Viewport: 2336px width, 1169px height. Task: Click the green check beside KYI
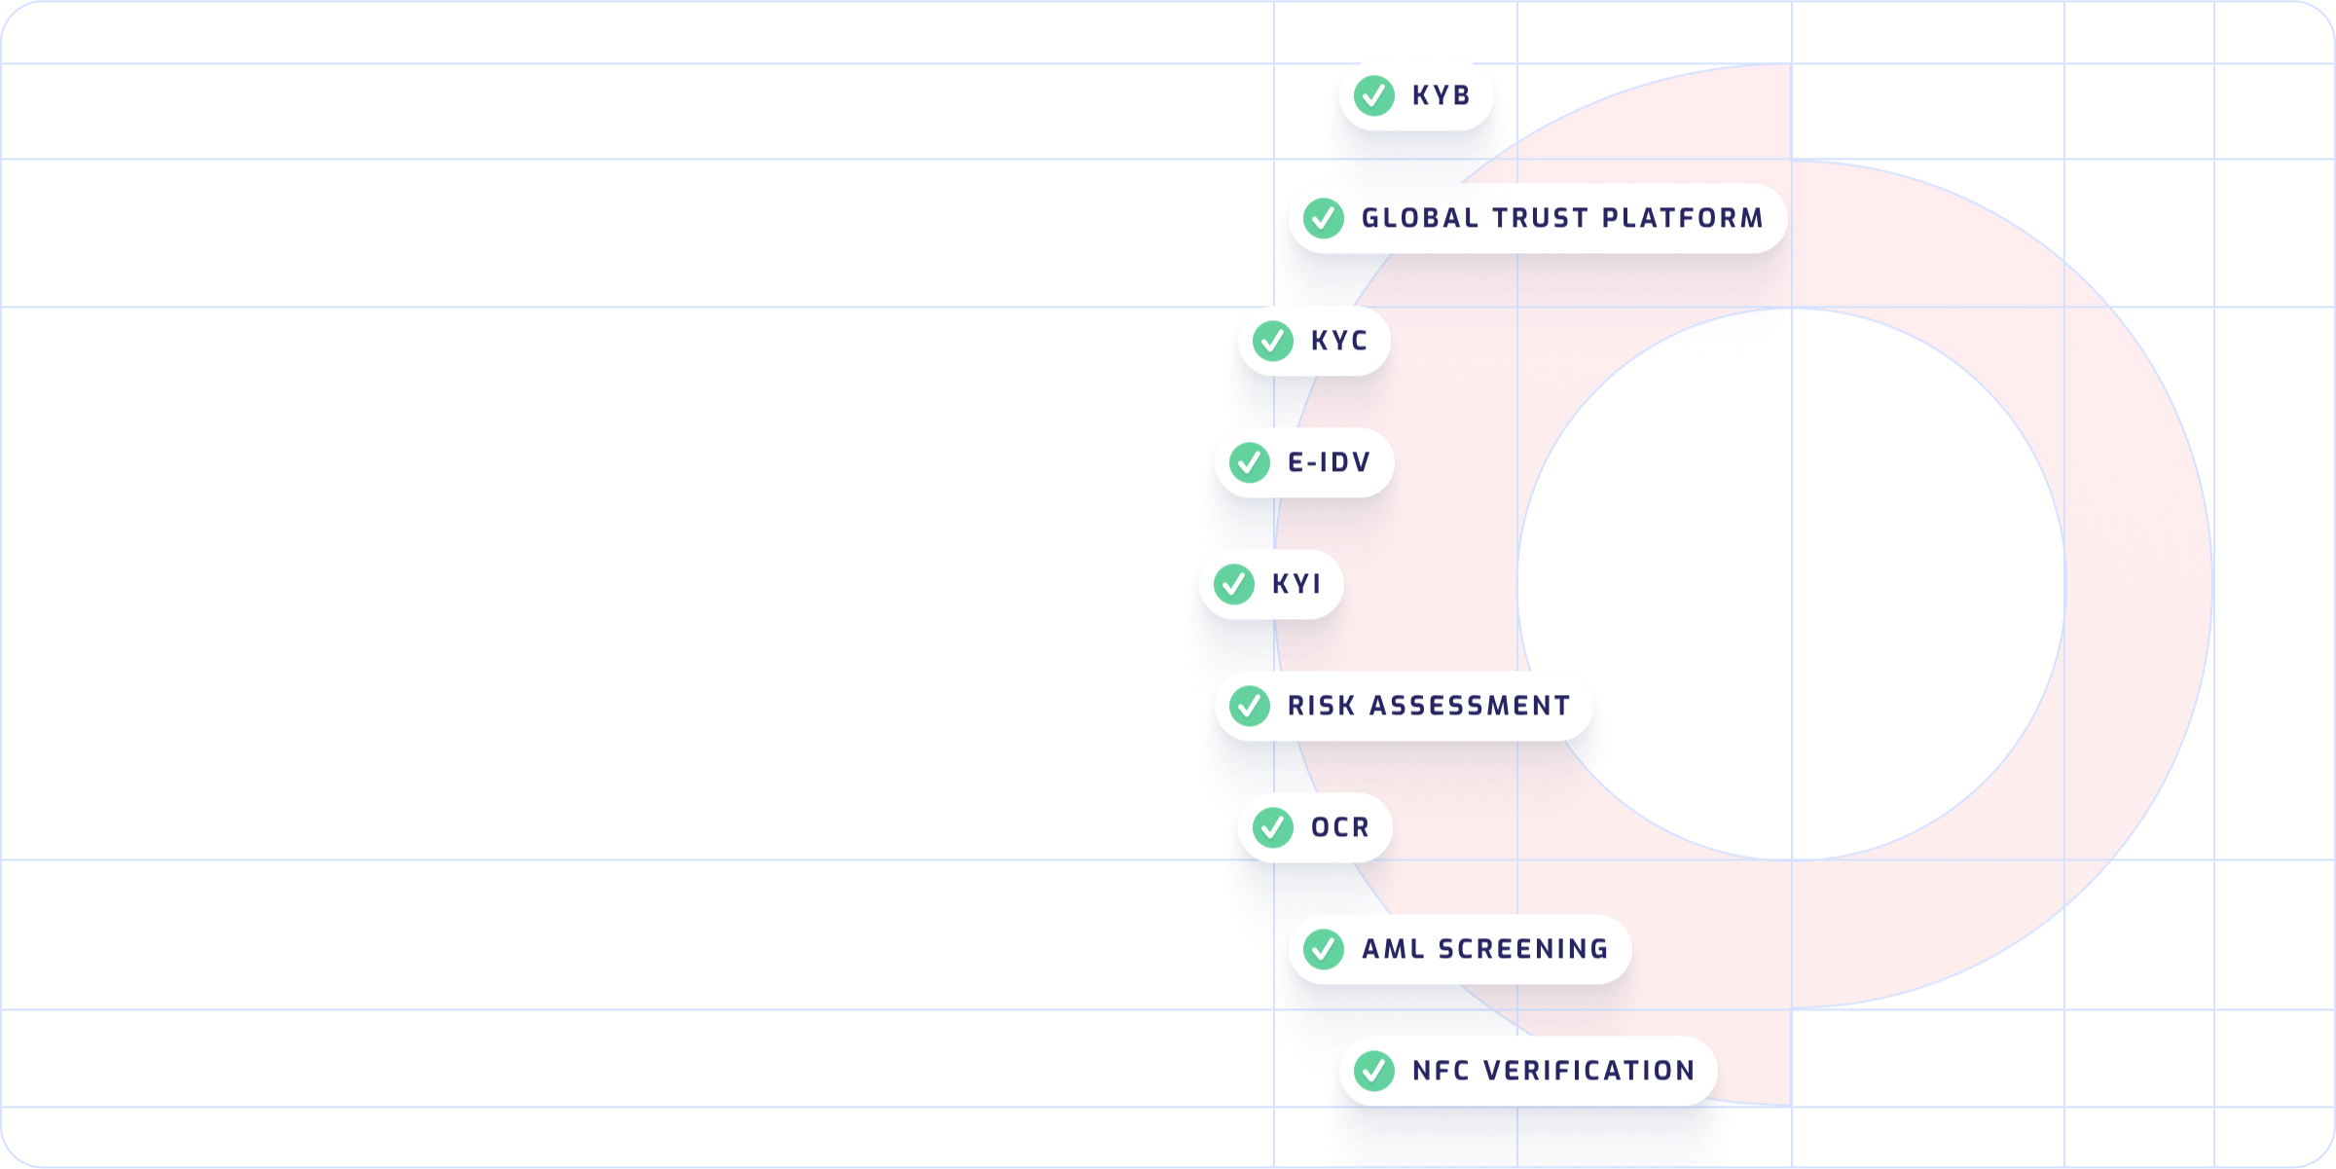click(1234, 584)
